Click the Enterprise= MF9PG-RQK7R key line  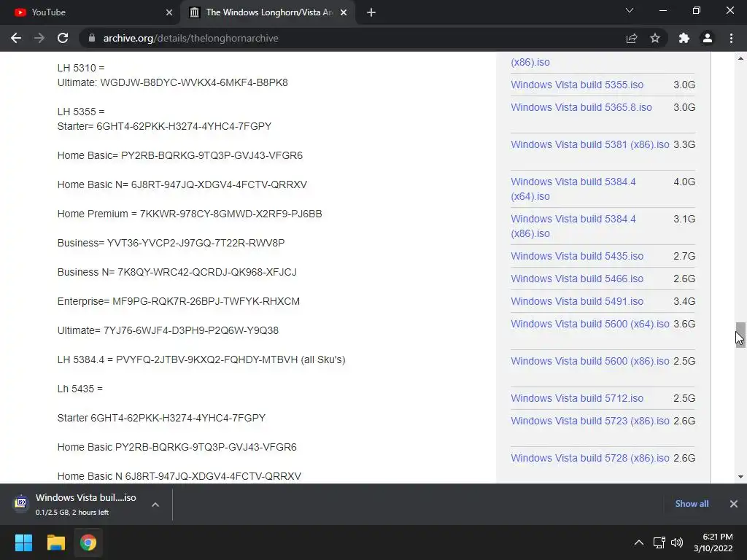coord(179,301)
